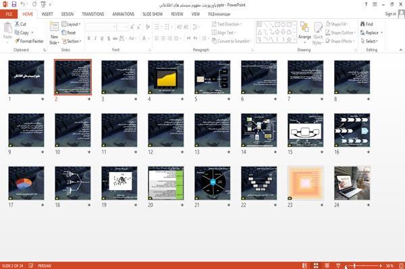Toggle Italic formatting
Screen dimensions: 405x269
(x=95, y=38)
